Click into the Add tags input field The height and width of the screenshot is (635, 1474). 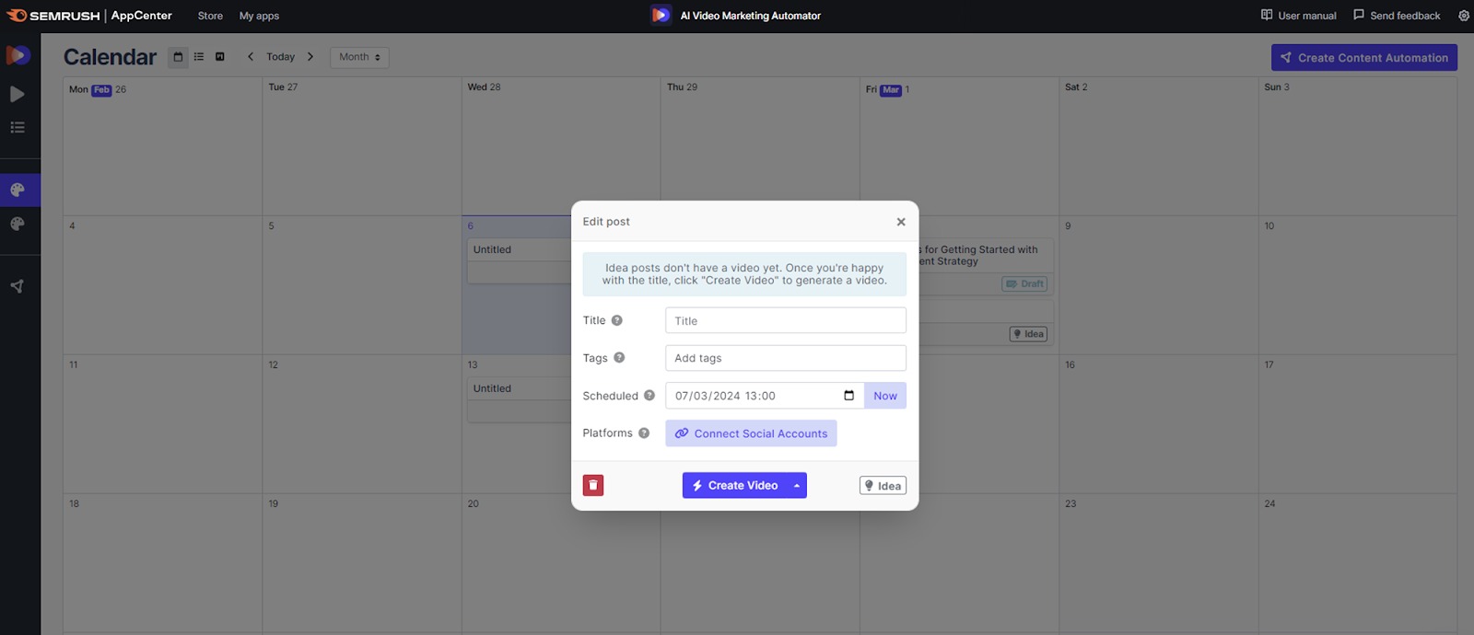click(x=785, y=358)
